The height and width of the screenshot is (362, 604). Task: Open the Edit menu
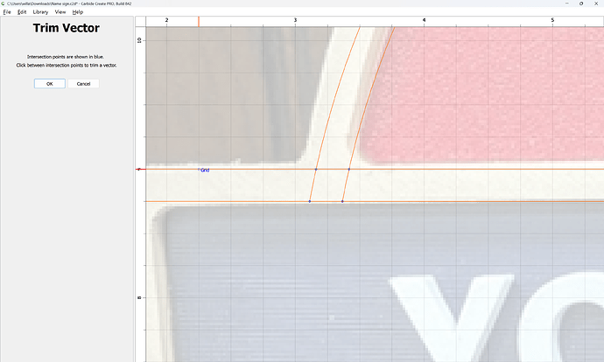pyautogui.click(x=22, y=12)
